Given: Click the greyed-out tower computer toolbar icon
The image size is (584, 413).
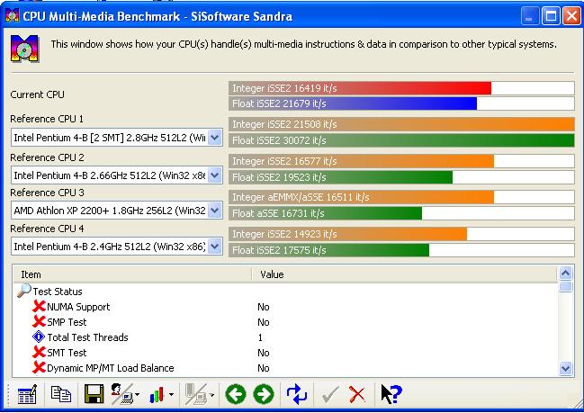Looking at the screenshot, I should click(196, 394).
